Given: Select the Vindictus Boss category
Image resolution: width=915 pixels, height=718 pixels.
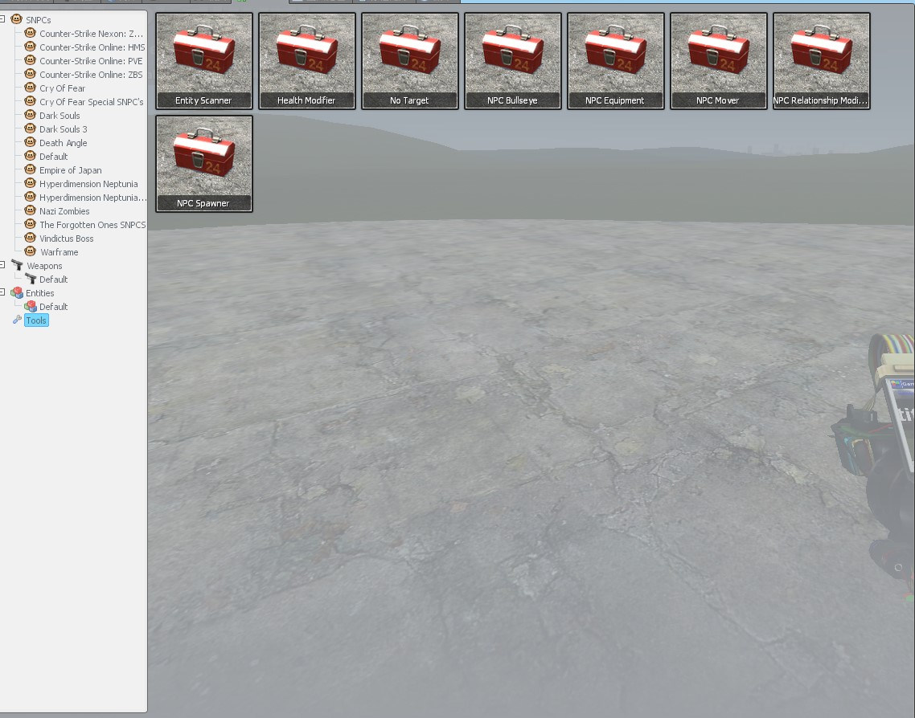Looking at the screenshot, I should (x=66, y=239).
